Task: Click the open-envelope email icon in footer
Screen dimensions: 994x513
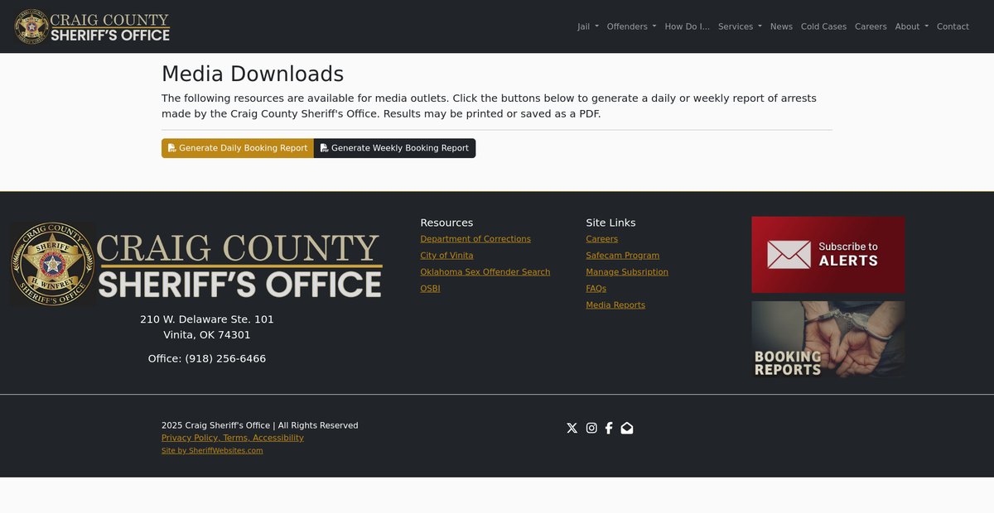Action: pos(627,428)
